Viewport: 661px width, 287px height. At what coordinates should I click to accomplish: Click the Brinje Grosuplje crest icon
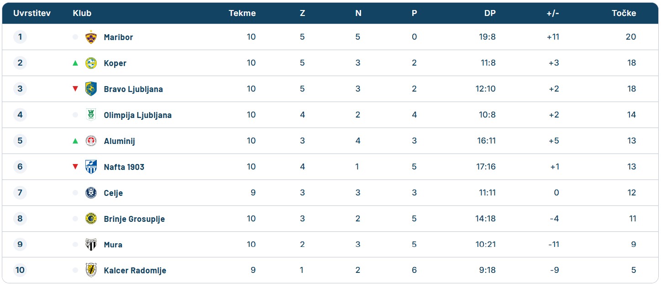pos(91,219)
